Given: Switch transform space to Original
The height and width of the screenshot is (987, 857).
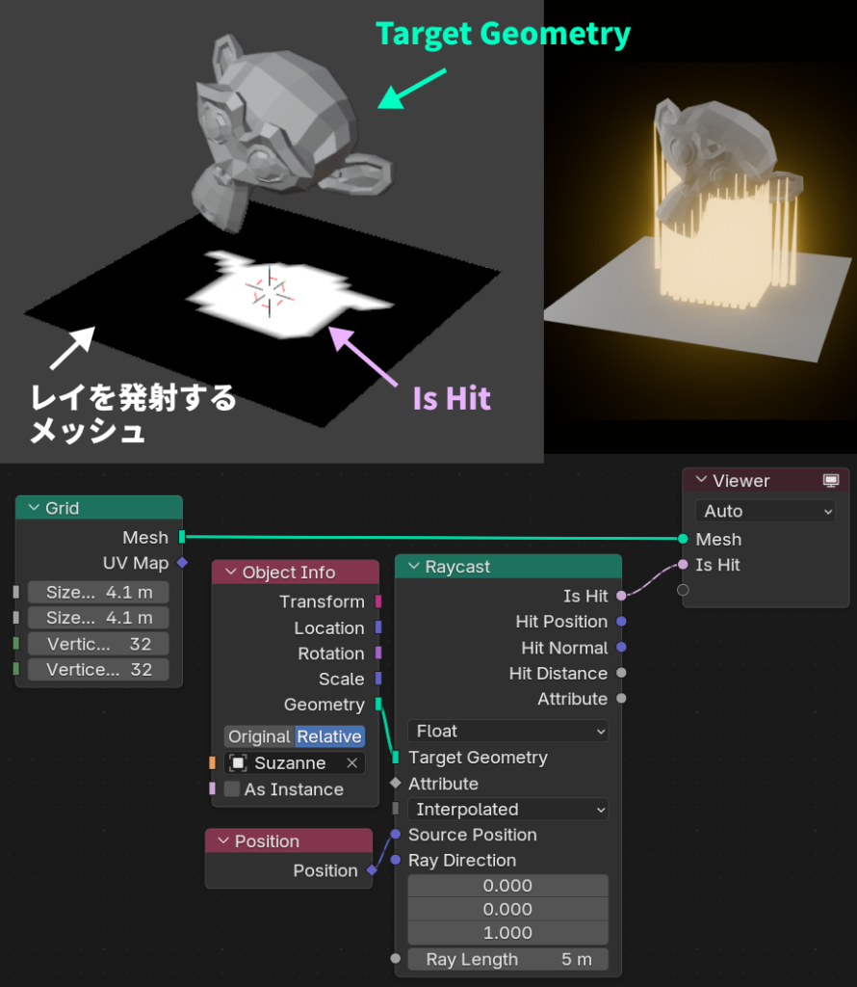Looking at the screenshot, I should (259, 737).
